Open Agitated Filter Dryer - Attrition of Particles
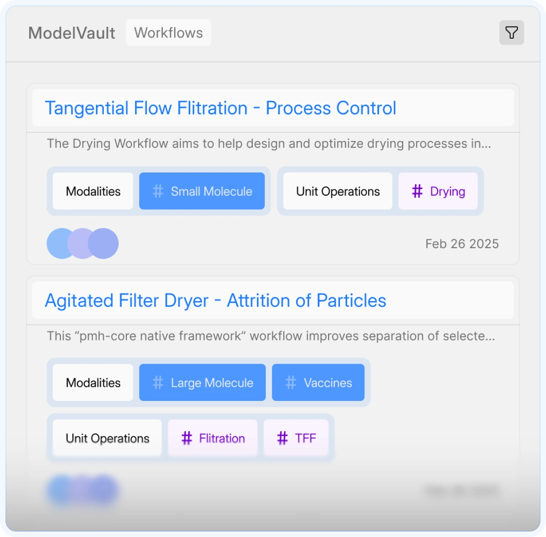The height and width of the screenshot is (537, 546). click(215, 301)
